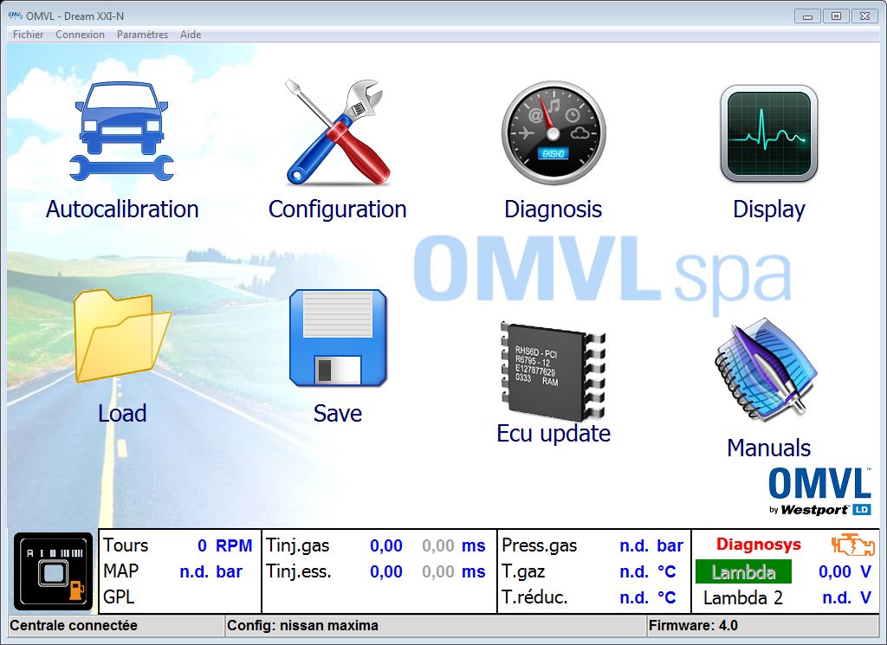Viewport: 887px width, 645px height.
Task: Click the Ecu update label
Action: point(554,434)
